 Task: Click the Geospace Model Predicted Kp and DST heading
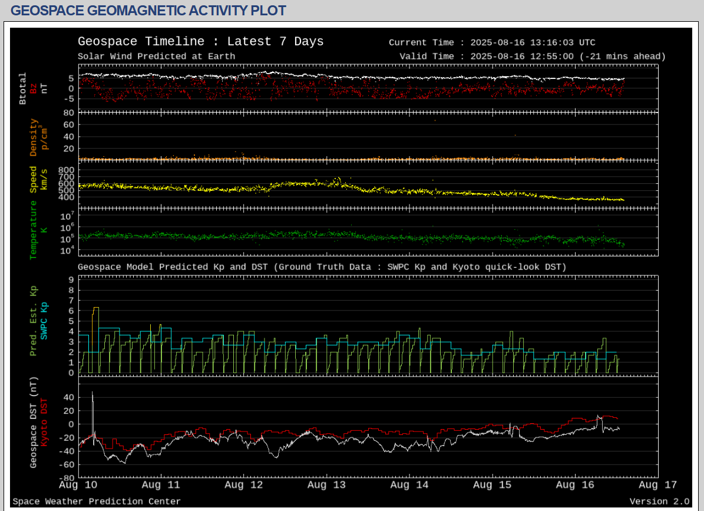coord(322,267)
